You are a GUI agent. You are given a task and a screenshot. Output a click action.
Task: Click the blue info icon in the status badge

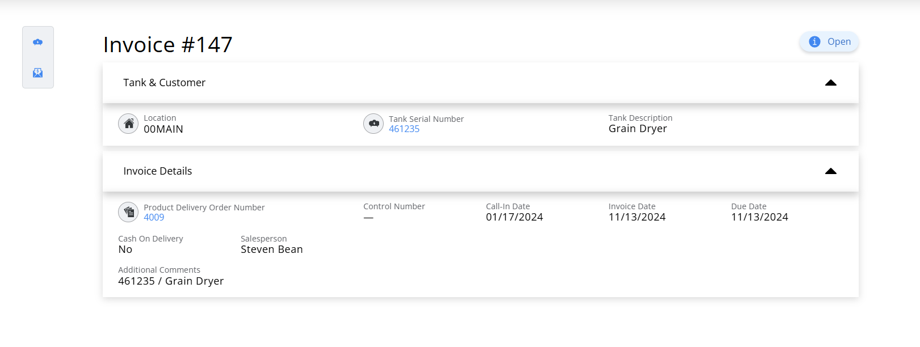(814, 42)
